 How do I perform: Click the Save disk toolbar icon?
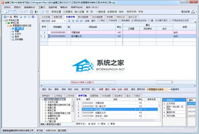pyautogui.click(x=15, y=12)
